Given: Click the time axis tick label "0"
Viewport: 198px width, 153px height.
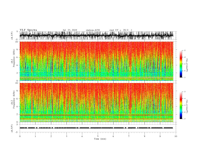Looking at the screenshot, I should pos(20,136).
